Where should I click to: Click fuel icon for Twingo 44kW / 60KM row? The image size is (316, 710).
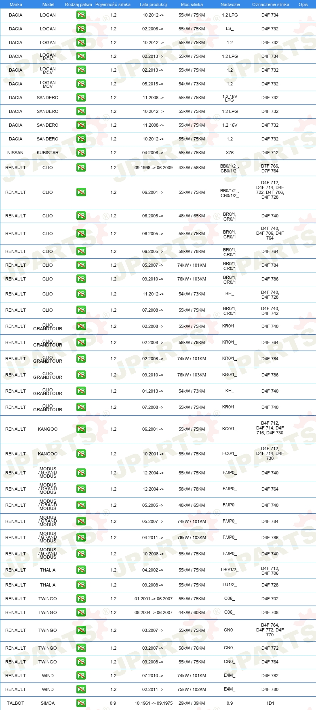pyautogui.click(x=81, y=612)
